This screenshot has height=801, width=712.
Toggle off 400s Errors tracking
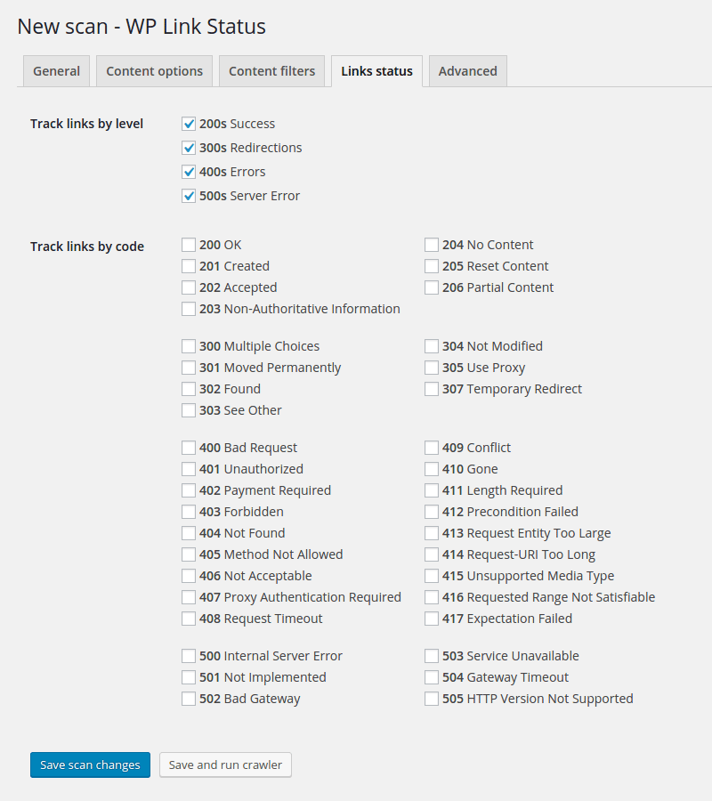[x=188, y=172]
